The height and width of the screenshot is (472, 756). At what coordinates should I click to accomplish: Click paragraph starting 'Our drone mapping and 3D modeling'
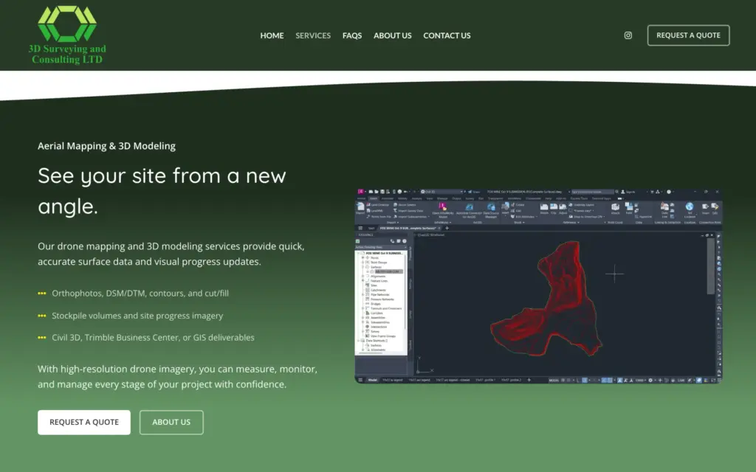click(171, 254)
